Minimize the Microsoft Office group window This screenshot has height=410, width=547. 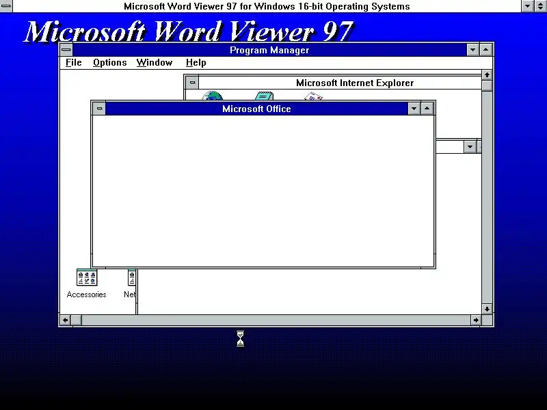click(414, 109)
